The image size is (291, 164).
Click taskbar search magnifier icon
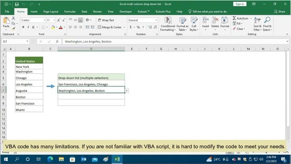coord(17,159)
